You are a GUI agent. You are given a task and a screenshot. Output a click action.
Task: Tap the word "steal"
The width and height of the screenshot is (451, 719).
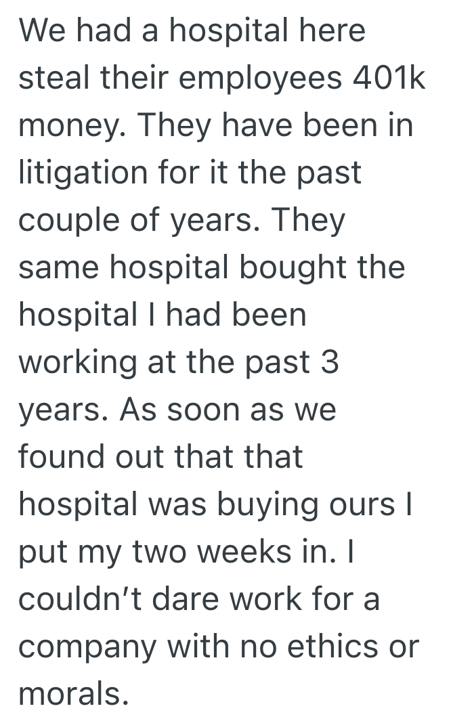click(54, 79)
